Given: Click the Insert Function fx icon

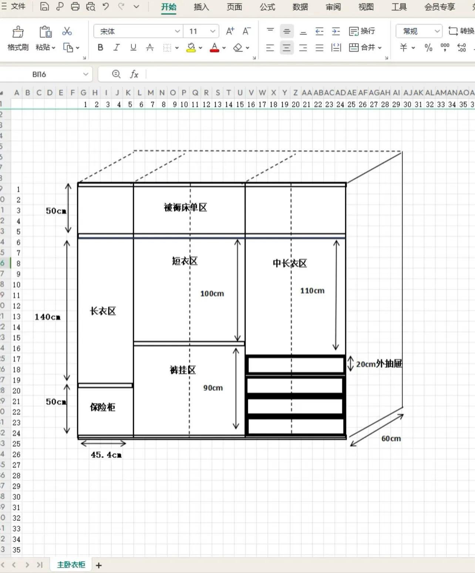Looking at the screenshot, I should tap(134, 74).
